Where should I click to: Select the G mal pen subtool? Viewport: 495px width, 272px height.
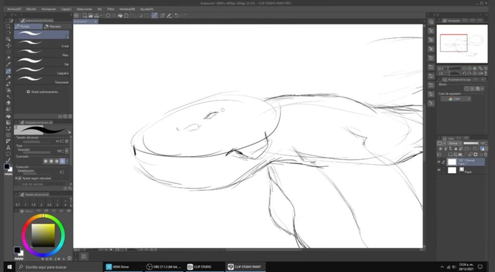click(42, 43)
